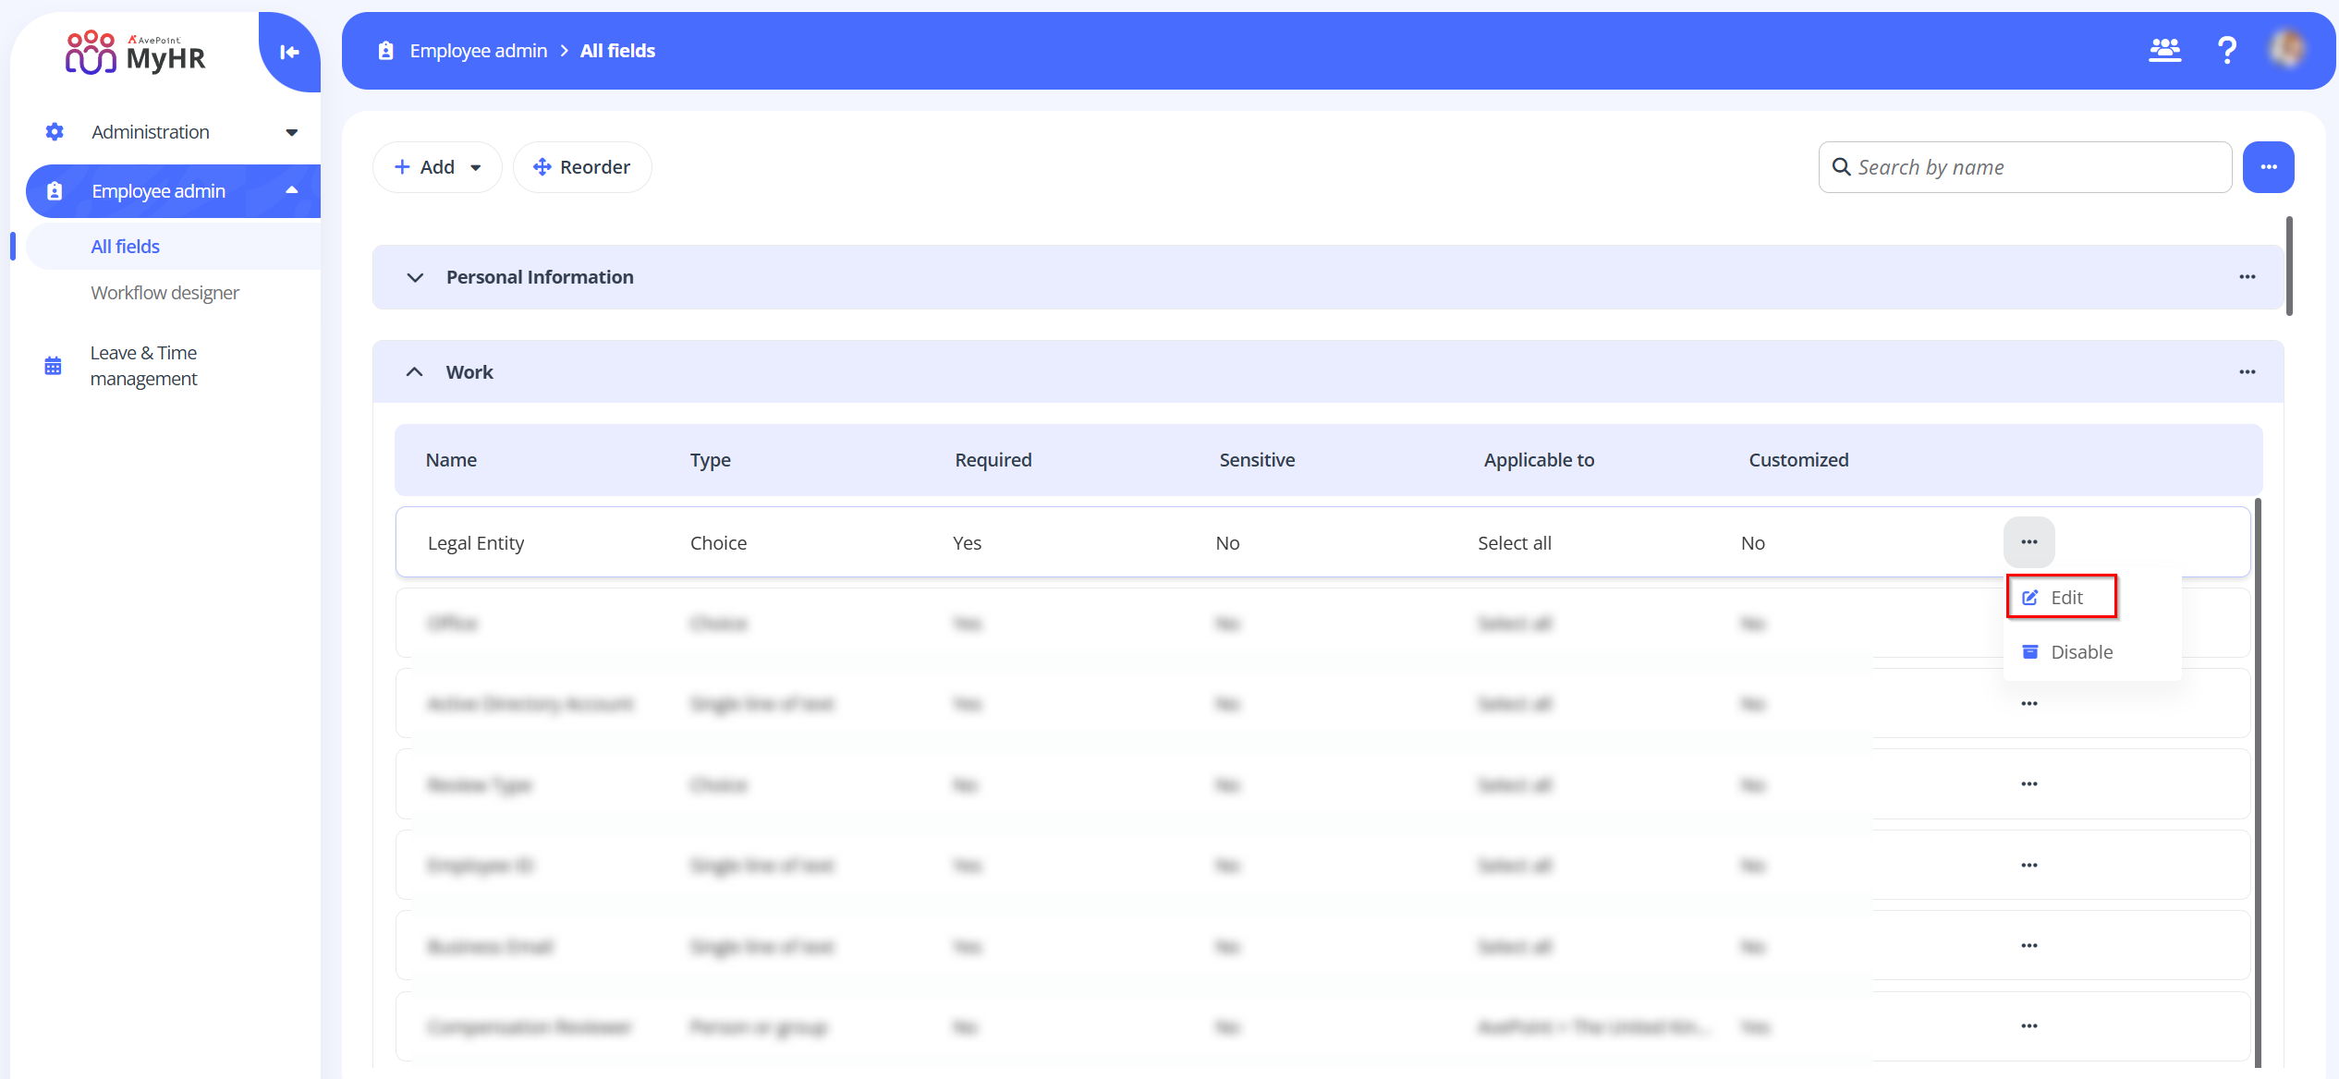
Task: Collapse the Employee admin menu
Action: pos(292,191)
